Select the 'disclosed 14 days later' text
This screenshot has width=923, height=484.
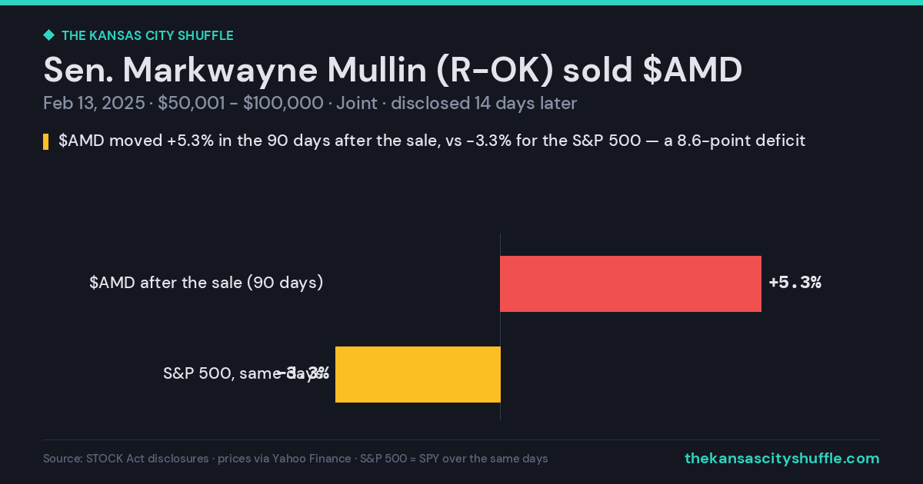[484, 103]
